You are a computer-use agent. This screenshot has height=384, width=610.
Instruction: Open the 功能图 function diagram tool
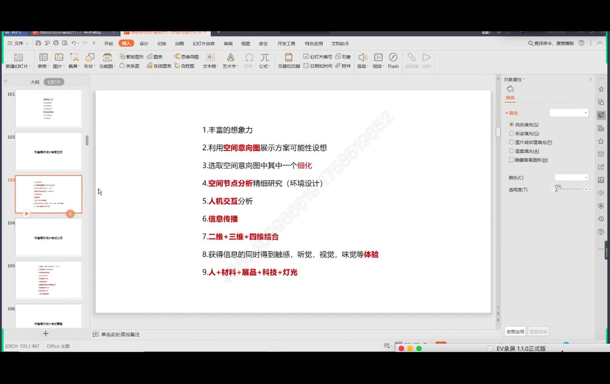(x=107, y=60)
